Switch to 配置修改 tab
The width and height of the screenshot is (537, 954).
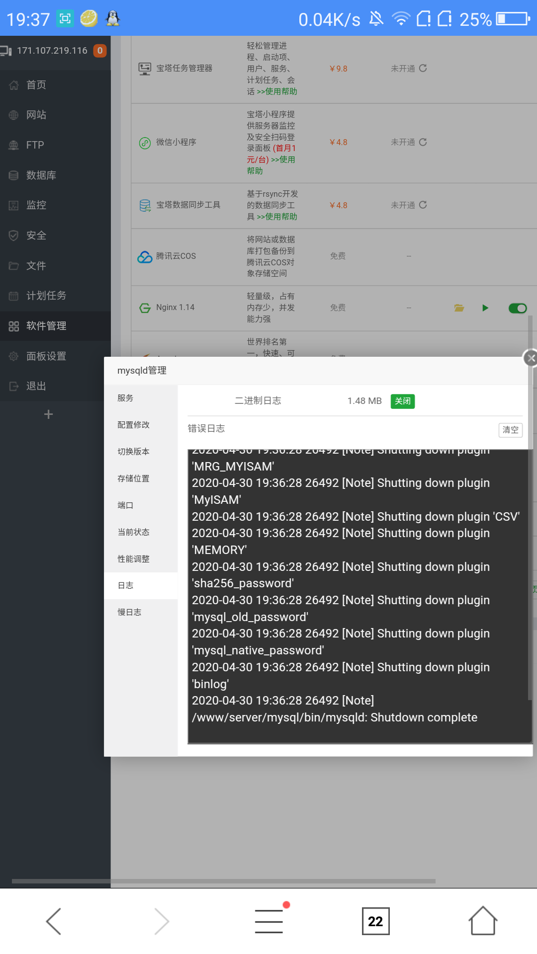(x=141, y=425)
